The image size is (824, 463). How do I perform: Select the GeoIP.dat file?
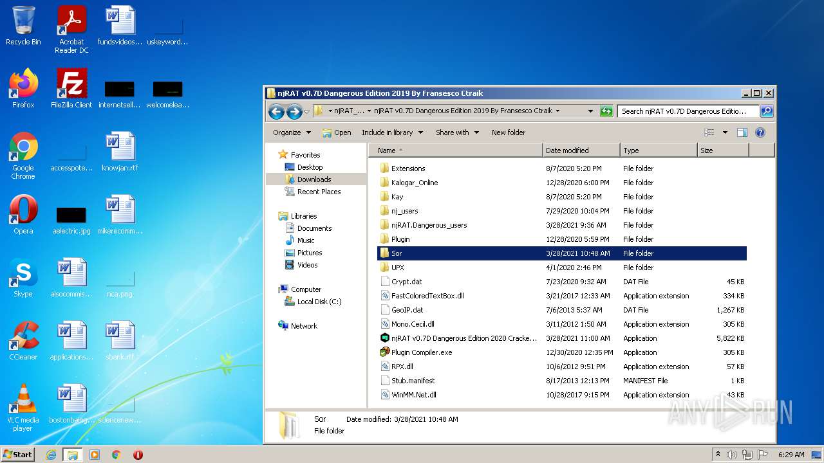(x=562, y=310)
